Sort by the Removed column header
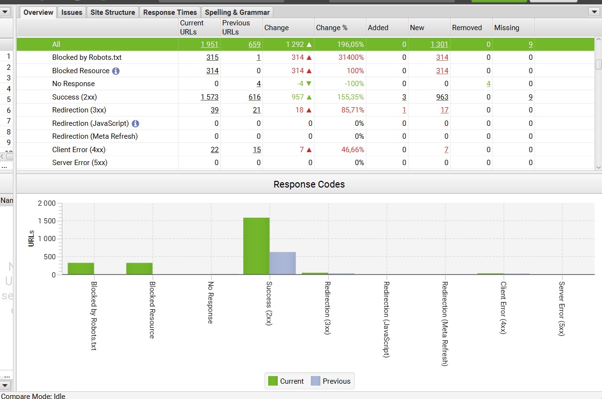The height and width of the screenshot is (399, 602). pyautogui.click(x=471, y=27)
